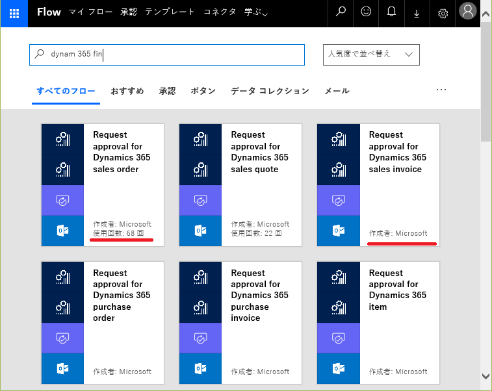Click the Approvals icon on sales invoice card
This screenshot has width=492, height=391.
pyautogui.click(x=339, y=200)
